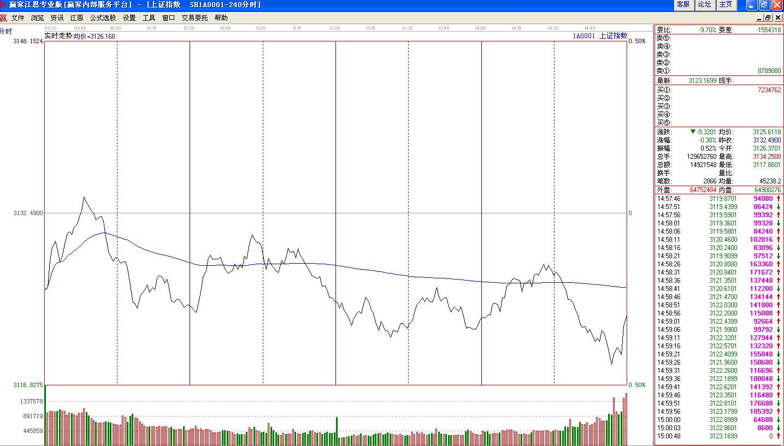
Task: Click the 外盘 value 64752484
Action: [704, 190]
